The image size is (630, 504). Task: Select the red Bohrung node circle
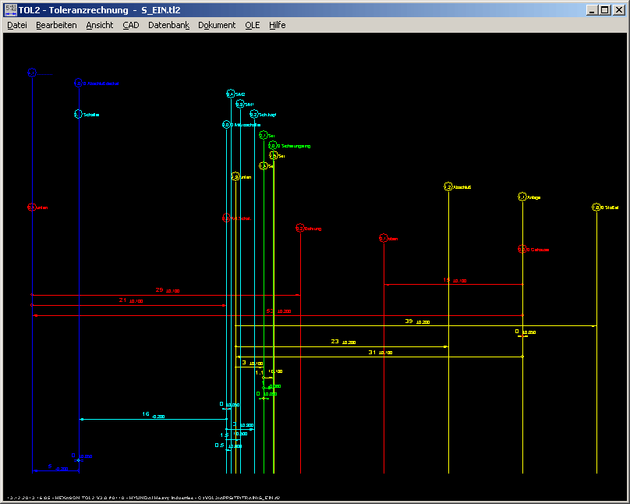300,228
